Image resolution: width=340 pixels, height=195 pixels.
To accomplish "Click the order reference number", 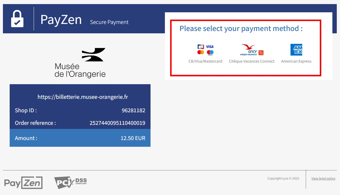I will tap(117, 123).
